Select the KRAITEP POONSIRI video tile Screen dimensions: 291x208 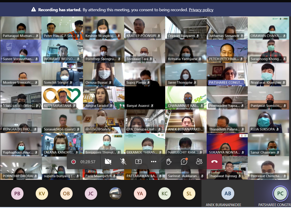(x=144, y=28)
